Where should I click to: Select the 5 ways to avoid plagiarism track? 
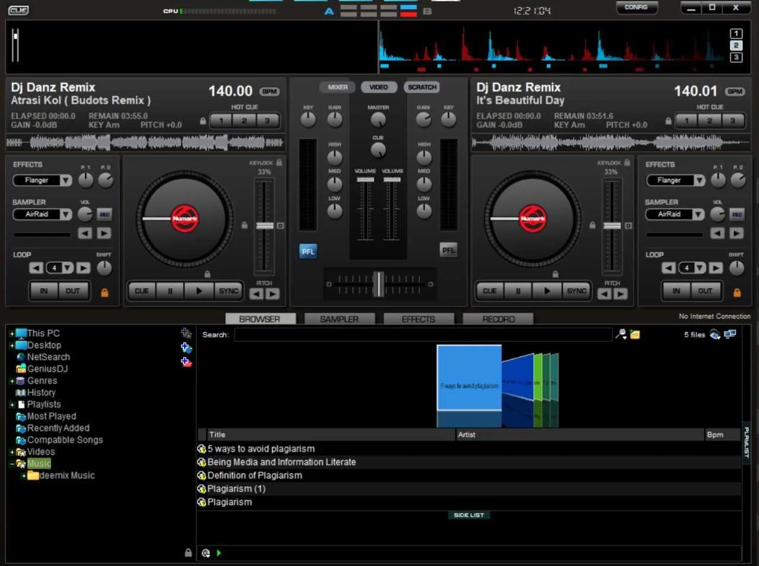pos(469,449)
